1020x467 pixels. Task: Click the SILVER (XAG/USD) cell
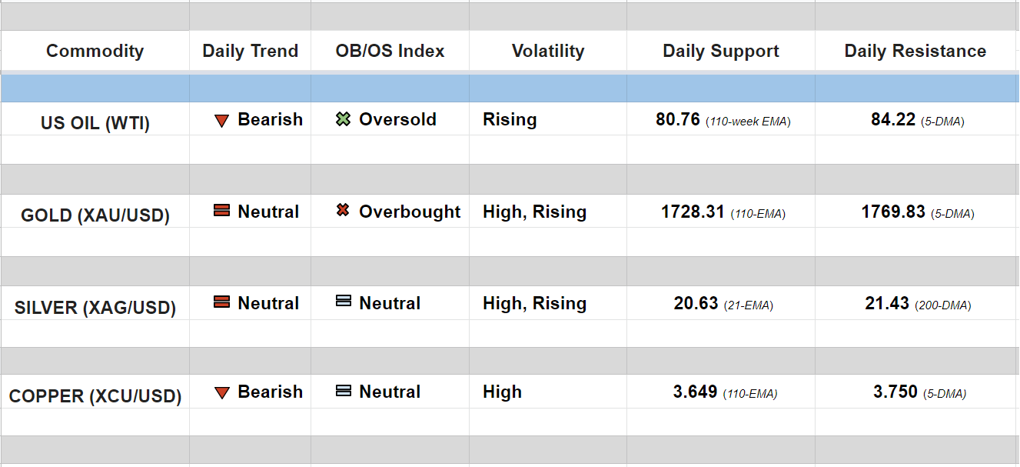[95, 308]
